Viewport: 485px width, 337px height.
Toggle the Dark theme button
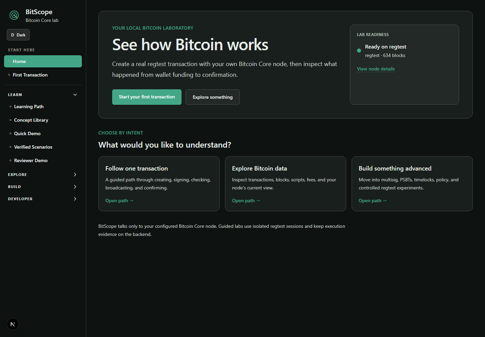pyautogui.click(x=18, y=35)
